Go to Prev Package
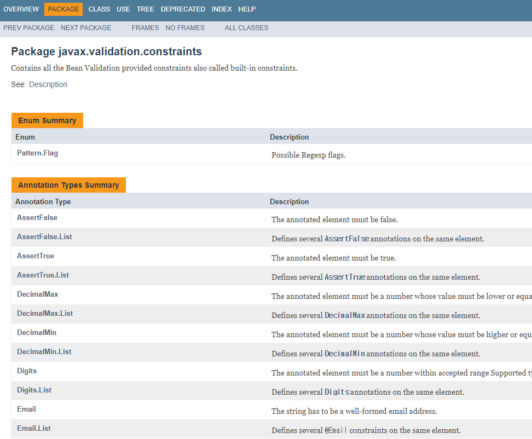The image size is (532, 439). click(x=29, y=28)
